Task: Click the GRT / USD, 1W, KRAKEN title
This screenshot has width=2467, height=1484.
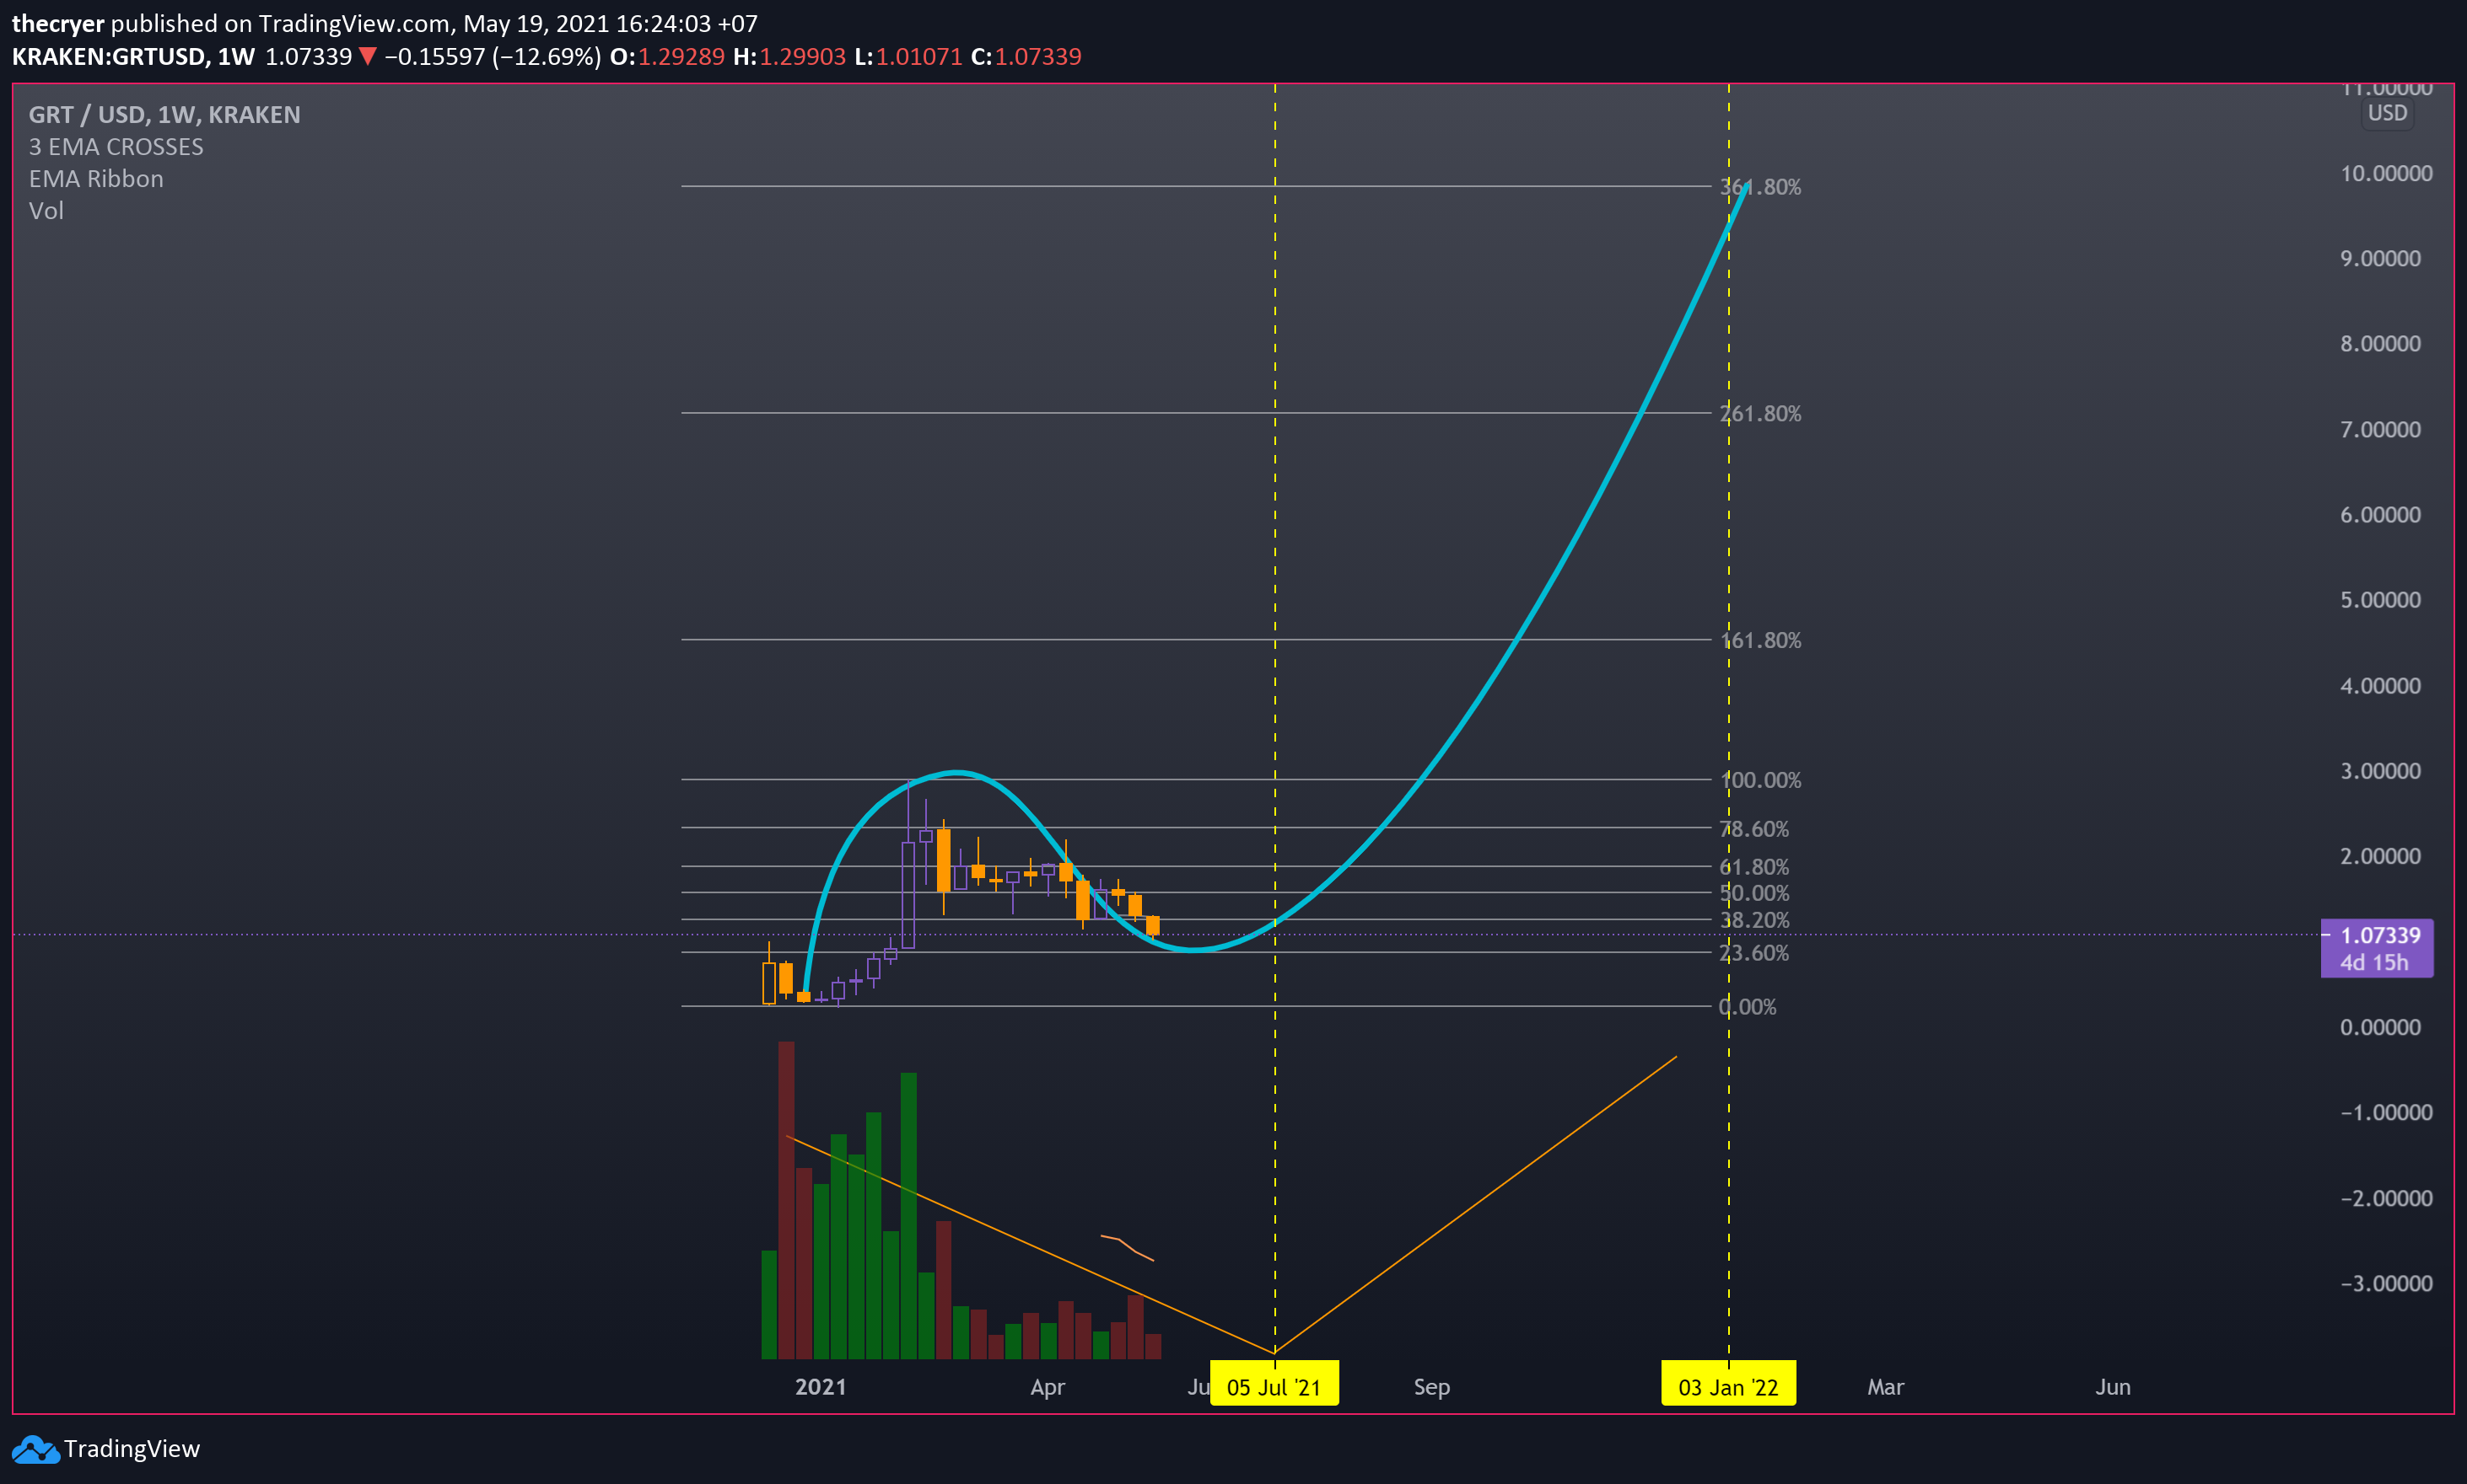Action: (x=164, y=115)
